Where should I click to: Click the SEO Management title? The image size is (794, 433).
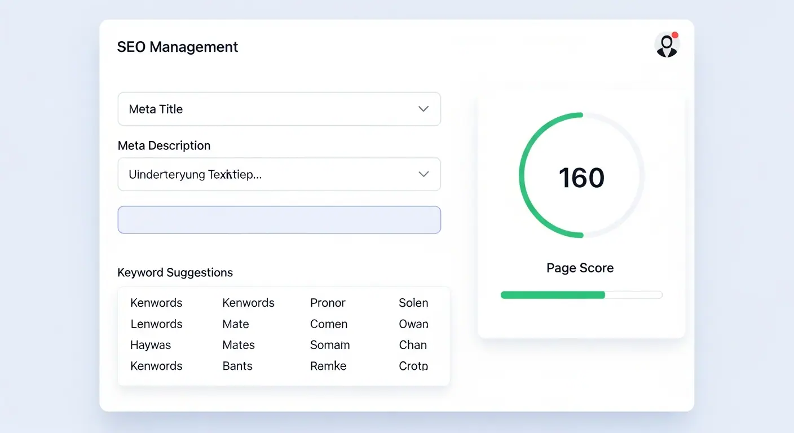pos(177,47)
